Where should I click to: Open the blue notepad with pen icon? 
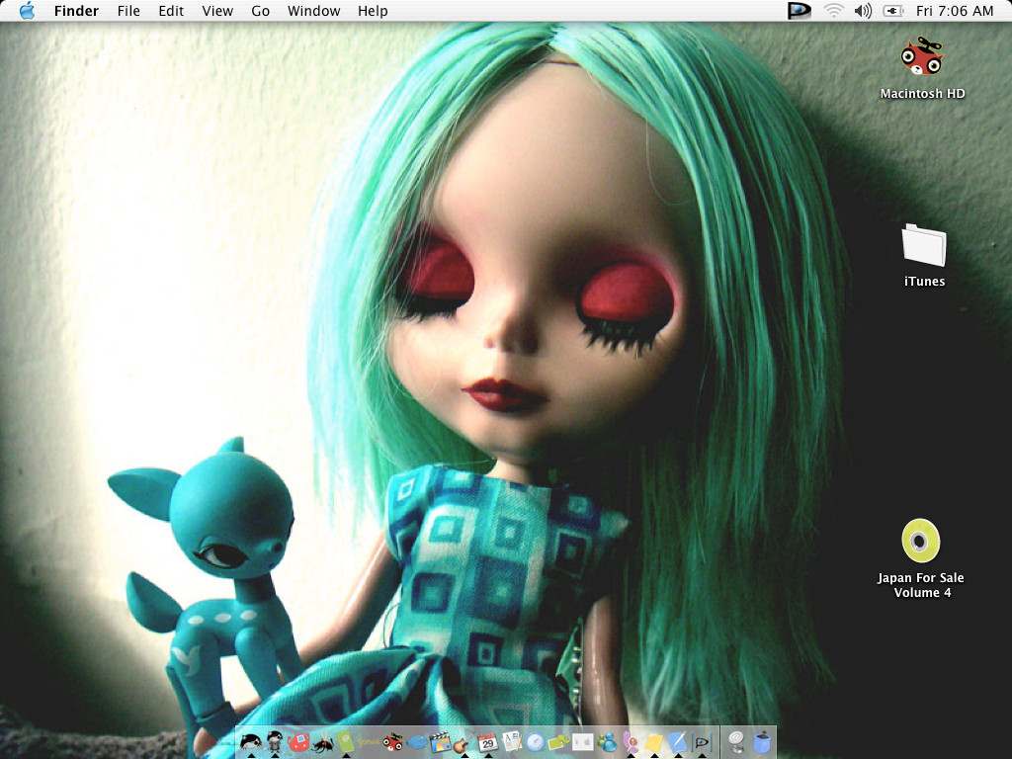[678, 742]
